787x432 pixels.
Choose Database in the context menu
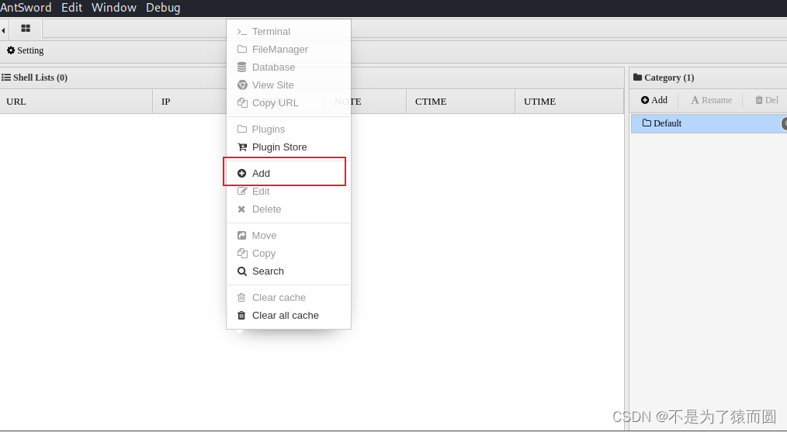click(x=289, y=67)
